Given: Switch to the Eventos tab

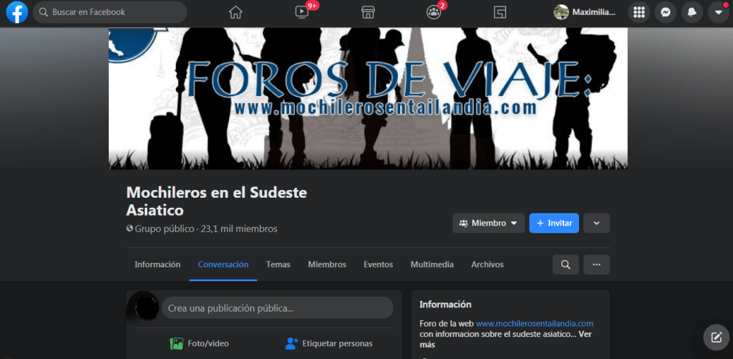Looking at the screenshot, I should tap(378, 264).
